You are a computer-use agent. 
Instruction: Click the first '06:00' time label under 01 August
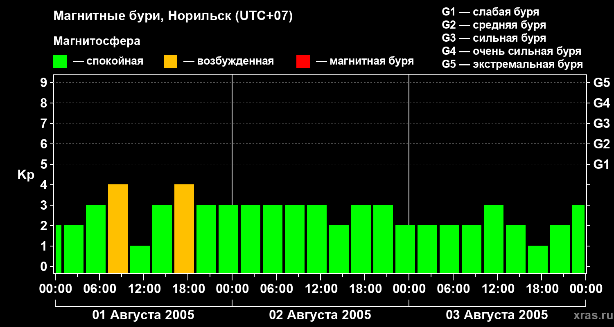tap(99, 289)
